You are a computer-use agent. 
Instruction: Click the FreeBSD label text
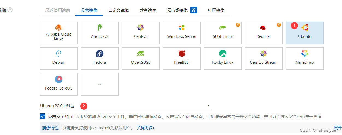pyautogui.click(x=182, y=62)
